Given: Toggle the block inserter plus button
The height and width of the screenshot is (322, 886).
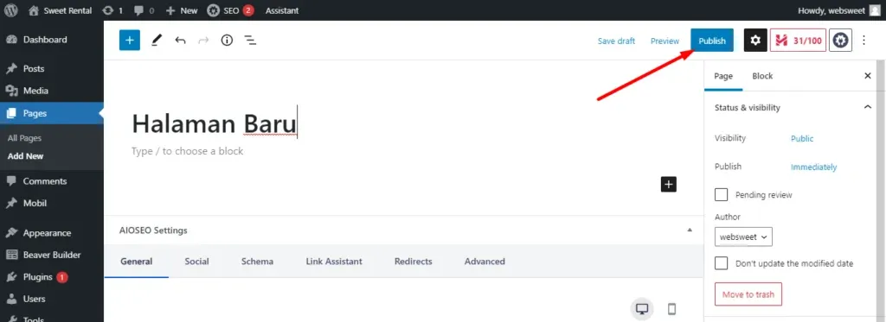Looking at the screenshot, I should click(x=130, y=40).
